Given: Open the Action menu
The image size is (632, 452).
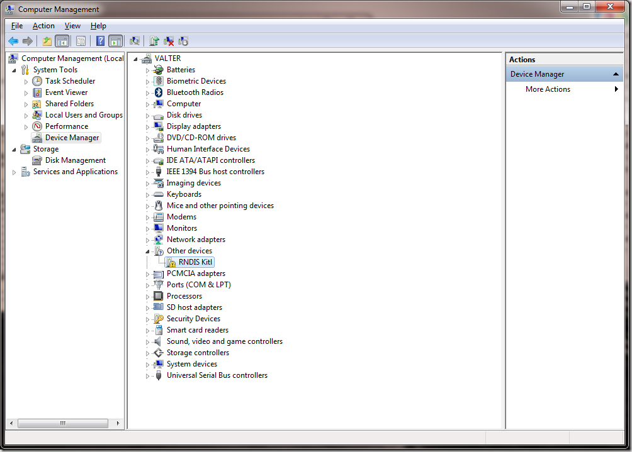Looking at the screenshot, I should [43, 26].
